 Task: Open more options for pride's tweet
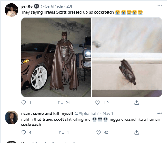pyautogui.click(x=160, y=6)
